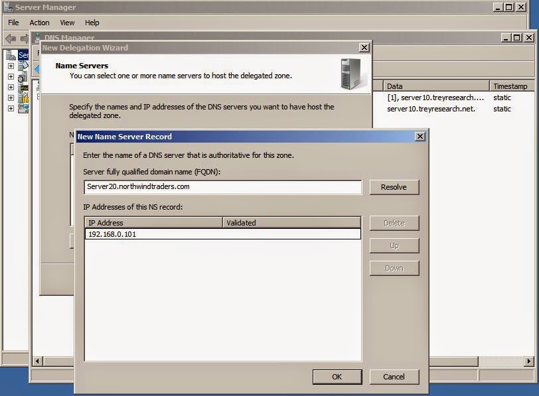Click the Delete button
The width and height of the screenshot is (539, 396).
(394, 224)
